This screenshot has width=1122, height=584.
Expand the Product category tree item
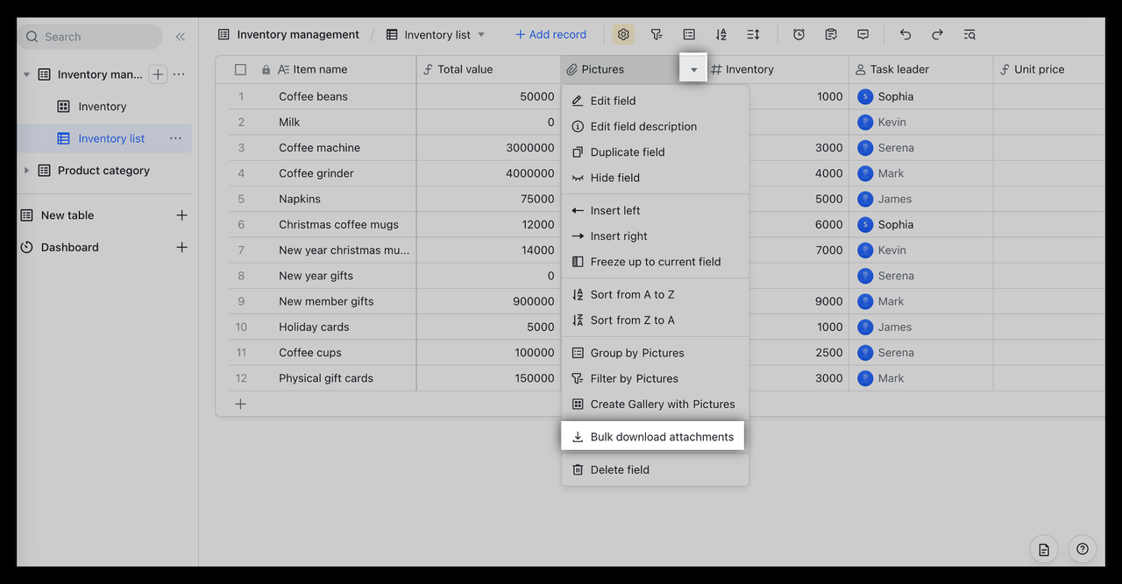coord(26,171)
